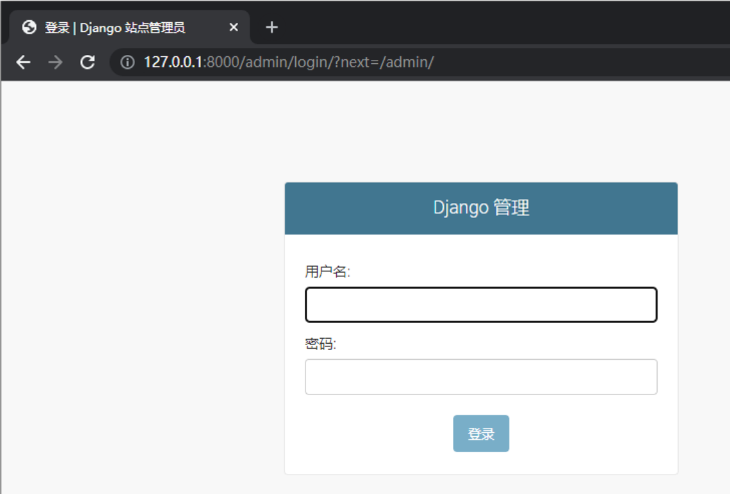Close the Django 站点管理员 tab

point(234,27)
